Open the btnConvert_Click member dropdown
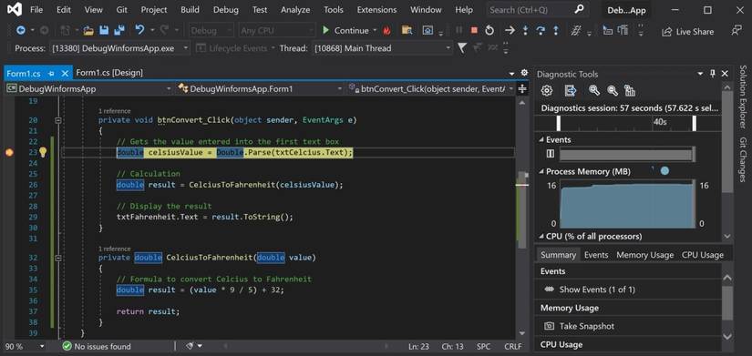The height and width of the screenshot is (356, 752). pyautogui.click(x=430, y=88)
